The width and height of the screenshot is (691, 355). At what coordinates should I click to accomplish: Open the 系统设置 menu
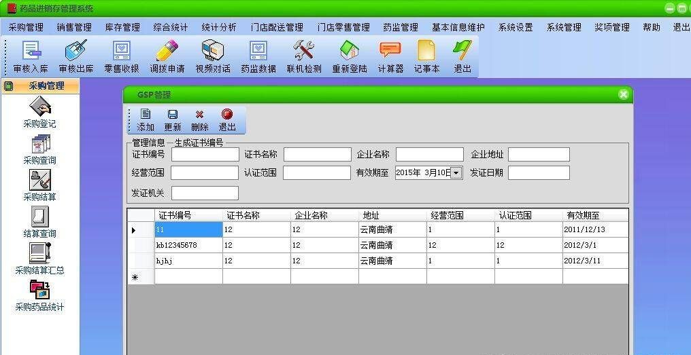point(516,27)
